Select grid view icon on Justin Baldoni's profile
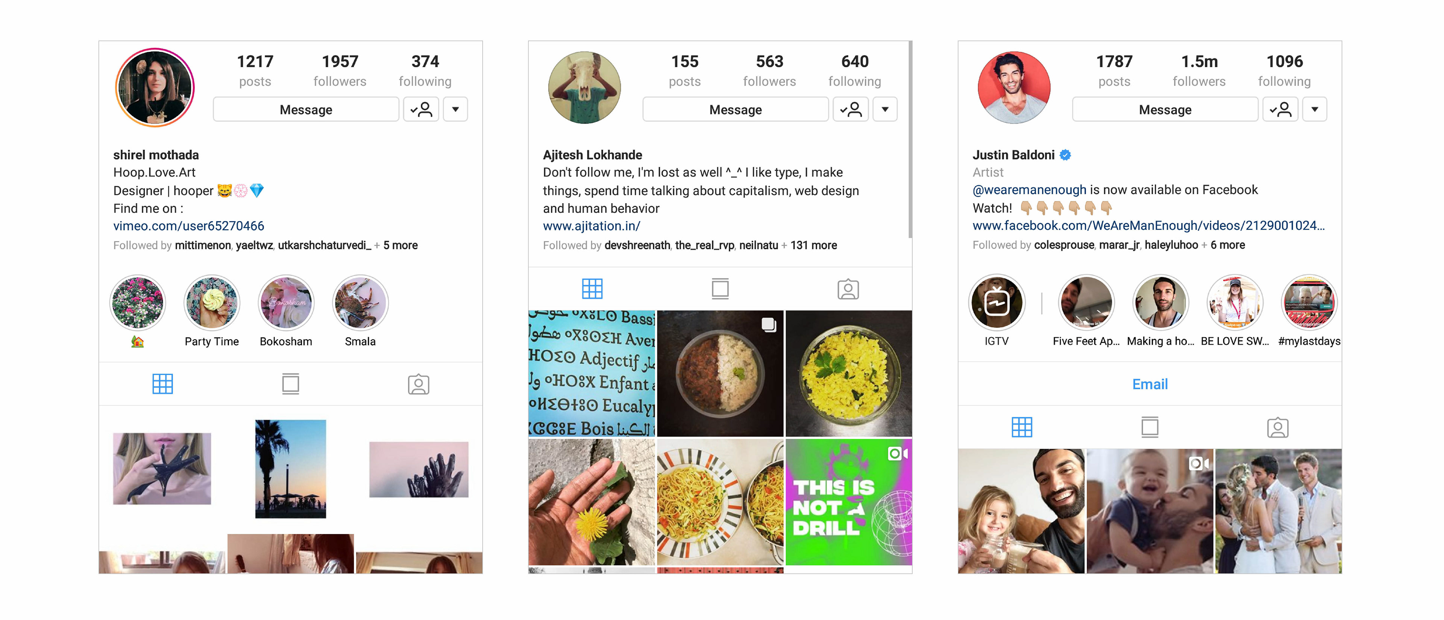 (1021, 427)
